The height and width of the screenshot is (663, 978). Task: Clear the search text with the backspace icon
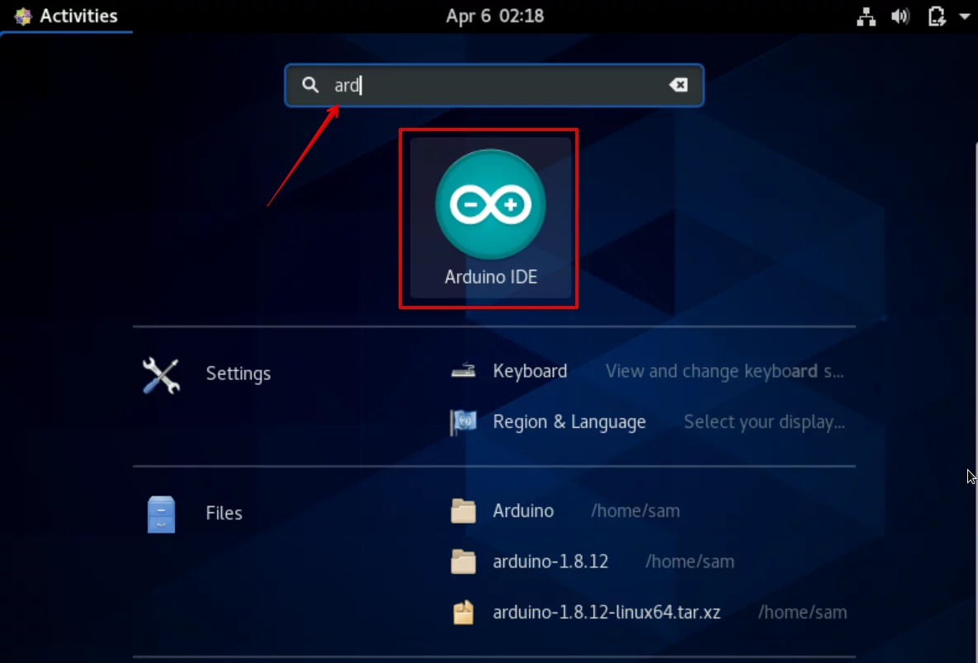(678, 85)
